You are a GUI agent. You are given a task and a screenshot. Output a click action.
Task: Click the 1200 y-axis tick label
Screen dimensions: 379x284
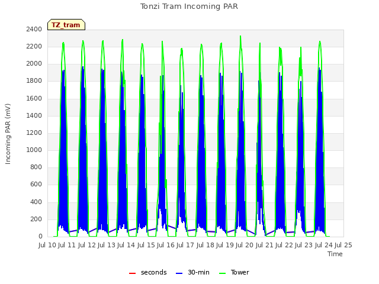(34, 133)
